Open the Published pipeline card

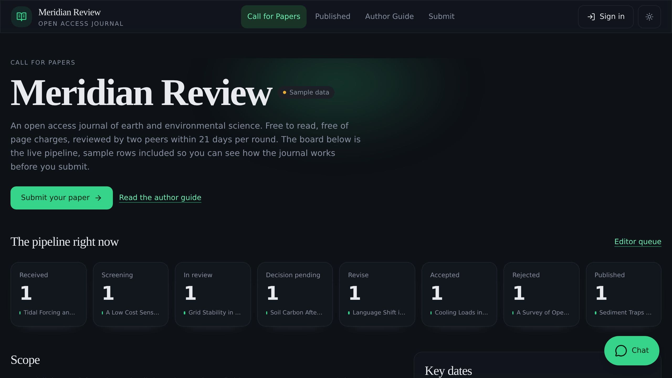point(624,294)
